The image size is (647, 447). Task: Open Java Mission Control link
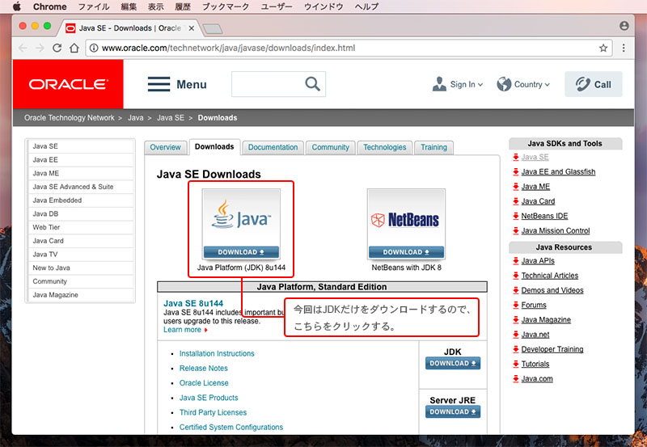(x=556, y=231)
